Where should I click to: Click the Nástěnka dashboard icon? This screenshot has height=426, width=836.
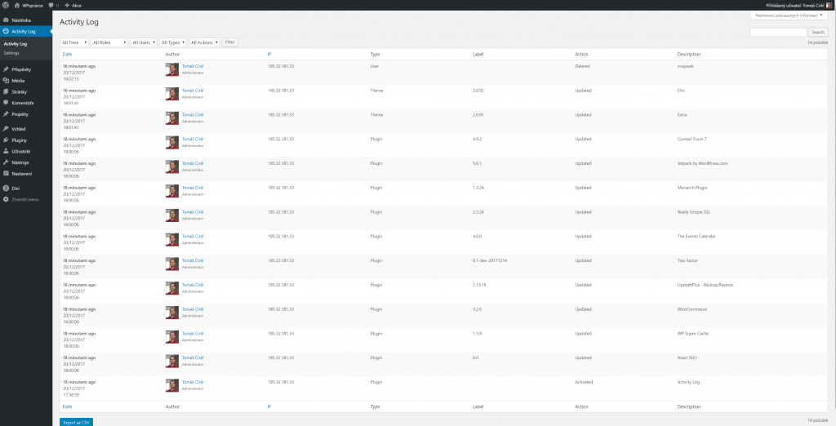[x=6, y=20]
